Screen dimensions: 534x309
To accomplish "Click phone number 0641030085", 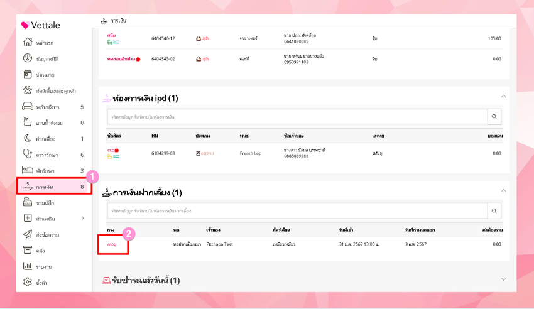I will tap(297, 41).
